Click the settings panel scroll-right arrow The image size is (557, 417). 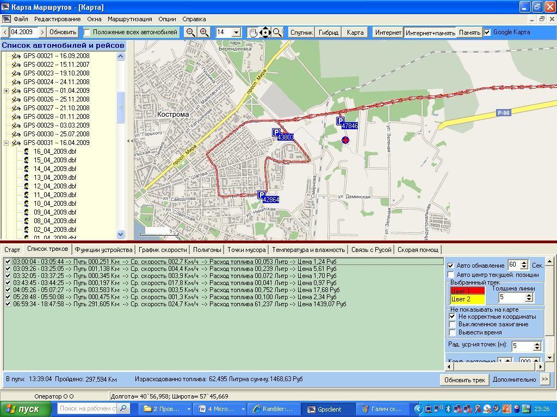pyautogui.click(x=541, y=367)
